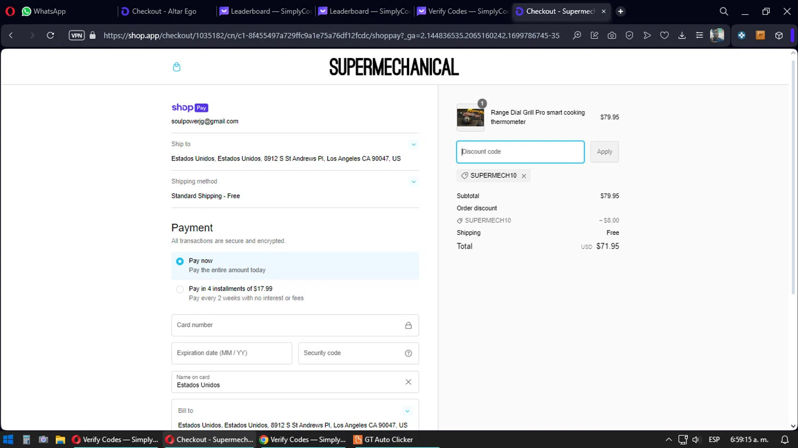798x448 pixels.
Task: Click the security code help question icon
Action: pyautogui.click(x=409, y=353)
